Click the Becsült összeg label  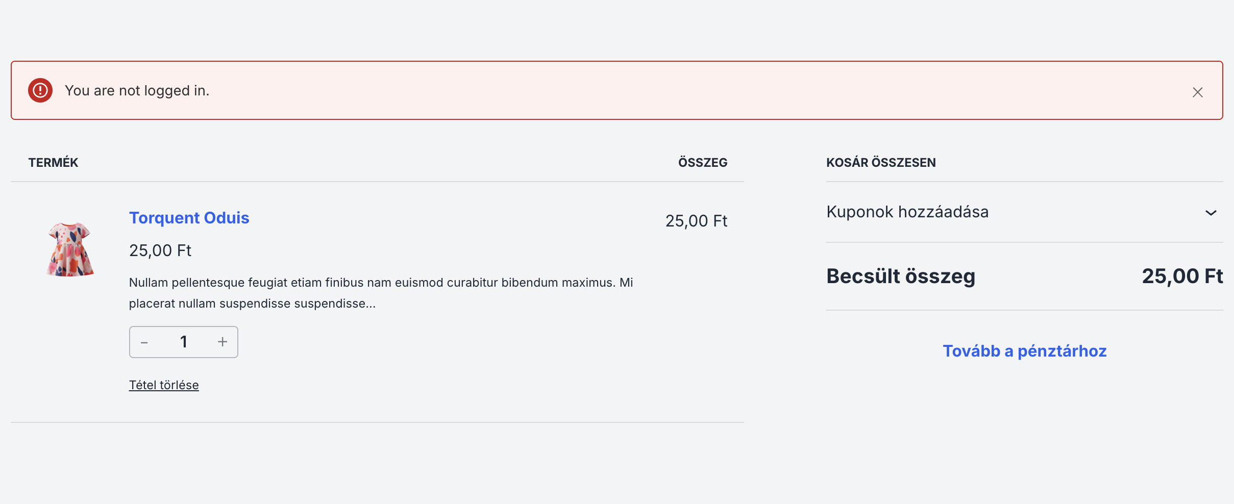coord(901,276)
